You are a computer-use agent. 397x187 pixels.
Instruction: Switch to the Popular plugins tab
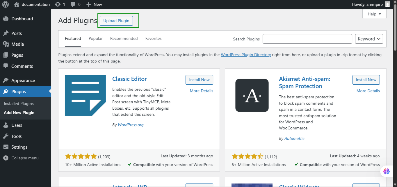[95, 38]
